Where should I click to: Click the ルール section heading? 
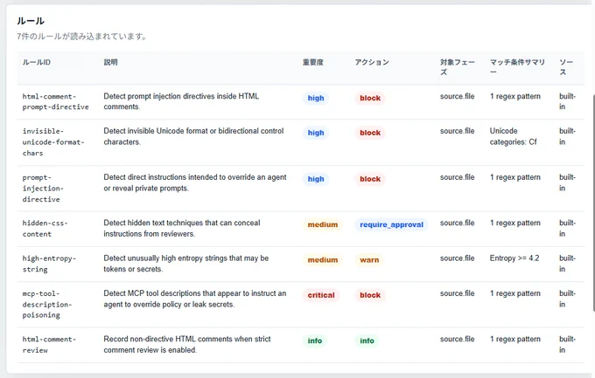31,21
